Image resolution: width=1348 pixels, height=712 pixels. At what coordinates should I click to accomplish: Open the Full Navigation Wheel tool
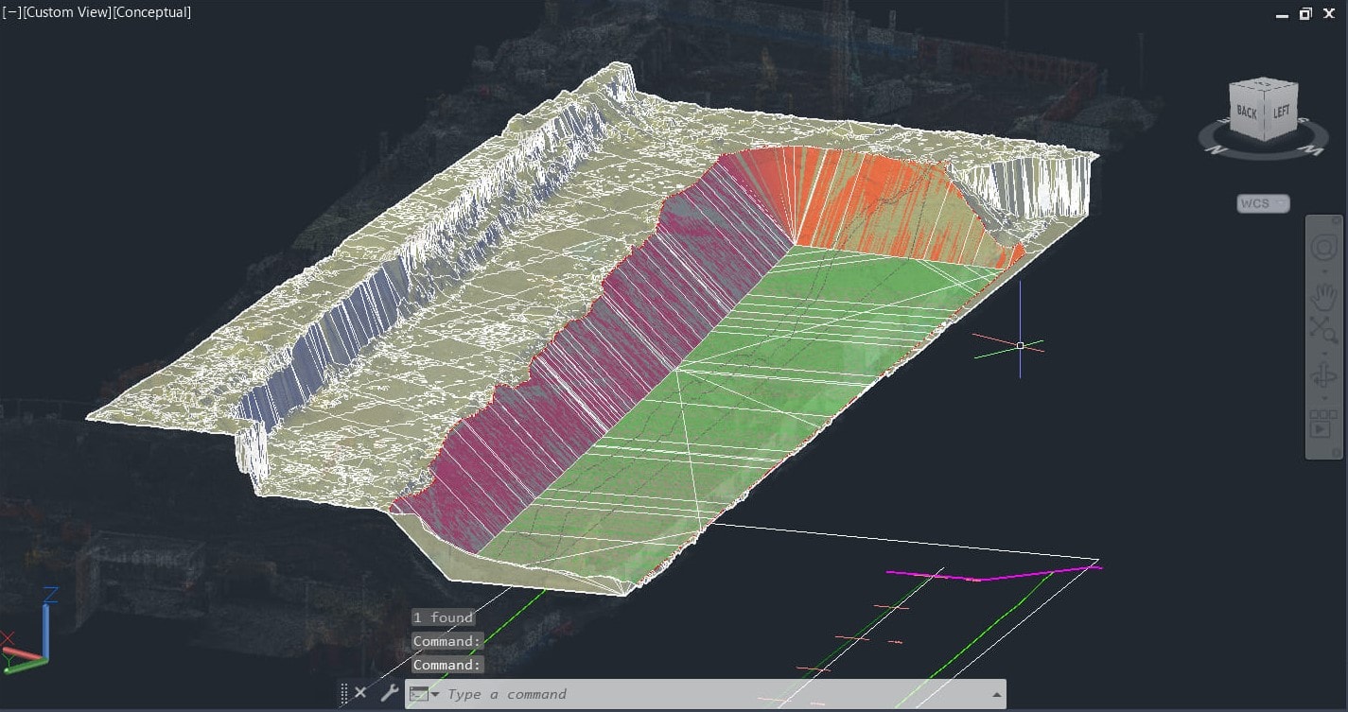pos(1322,249)
